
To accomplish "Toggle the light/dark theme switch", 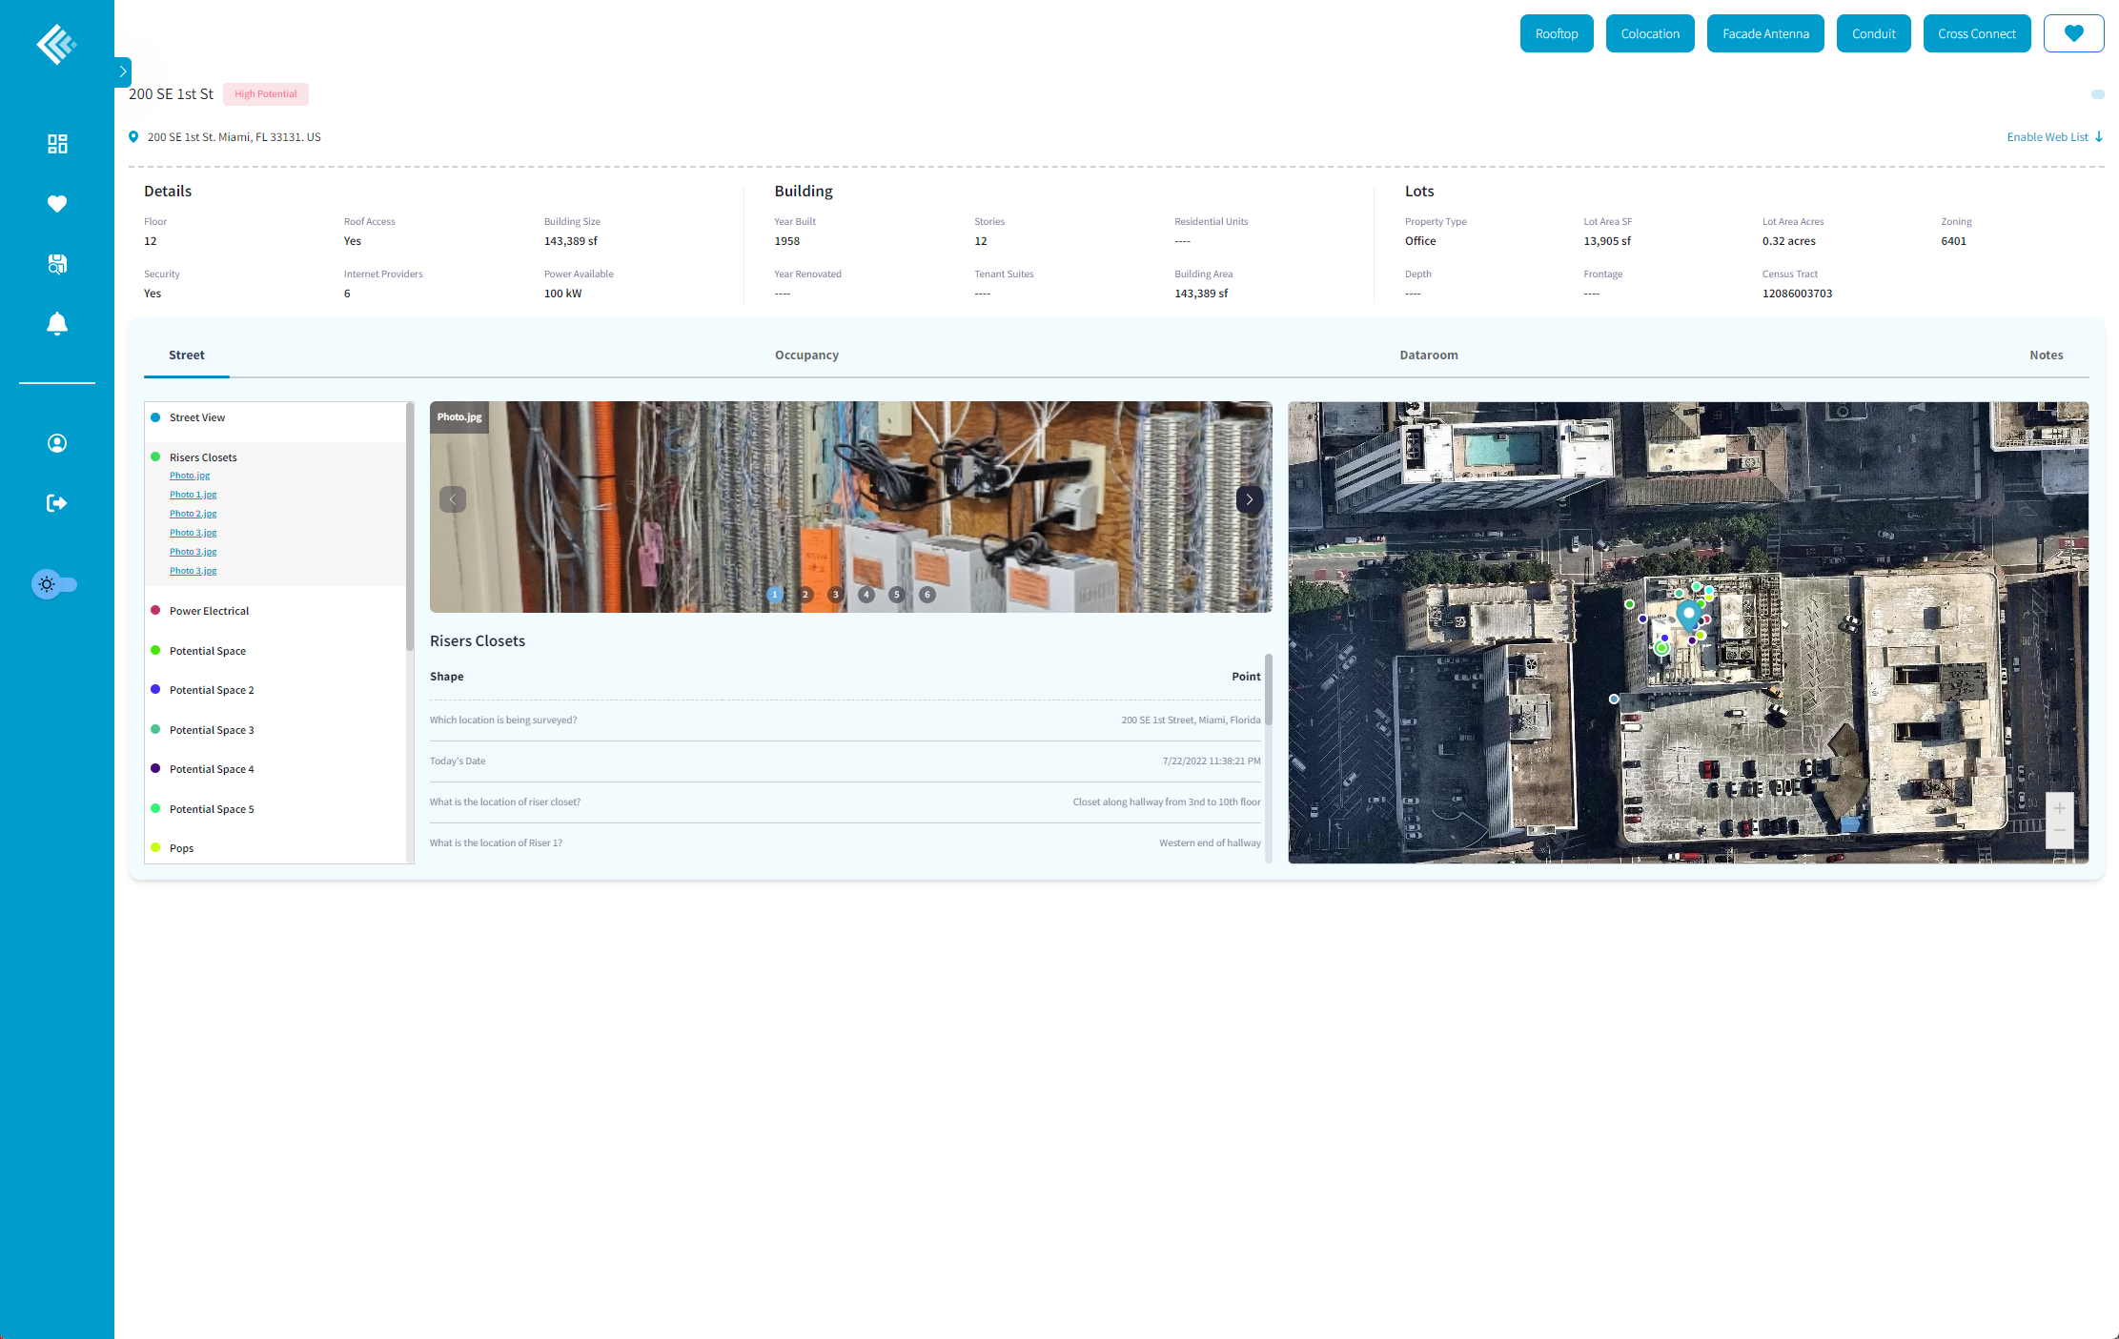I will tap(54, 584).
